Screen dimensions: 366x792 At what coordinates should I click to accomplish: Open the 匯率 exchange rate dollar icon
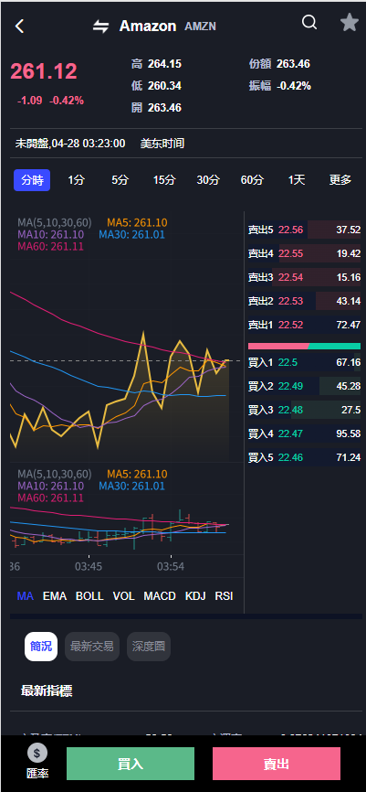pos(37,753)
